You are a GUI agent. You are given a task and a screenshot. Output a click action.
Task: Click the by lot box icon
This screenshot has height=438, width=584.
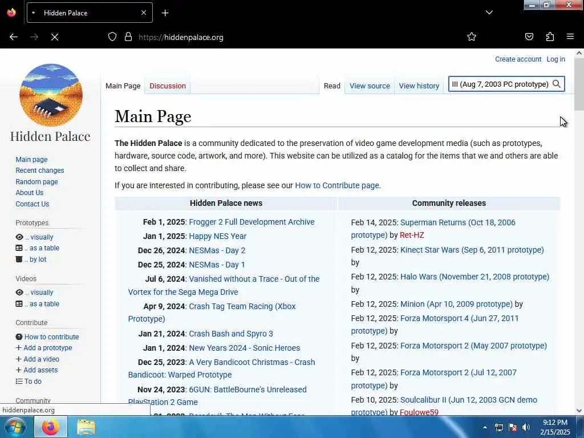pyautogui.click(x=19, y=259)
